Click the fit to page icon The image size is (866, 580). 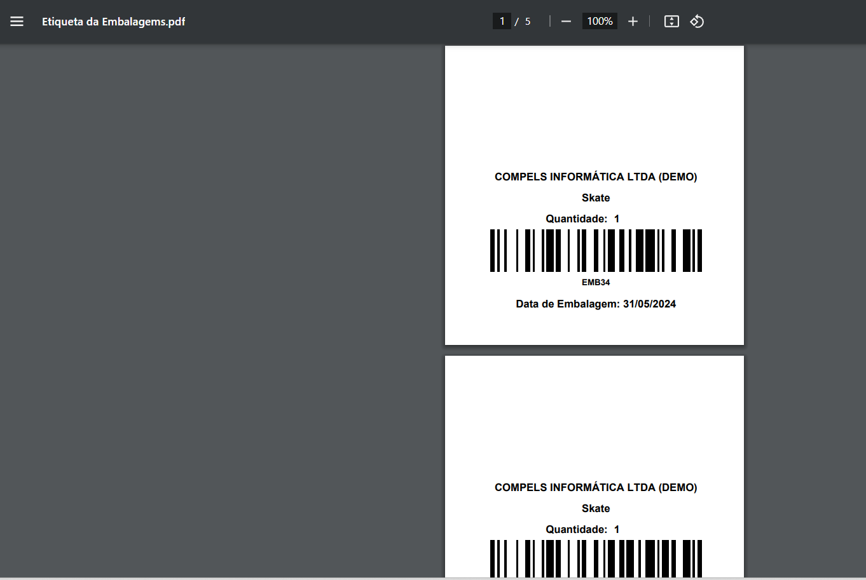(671, 22)
